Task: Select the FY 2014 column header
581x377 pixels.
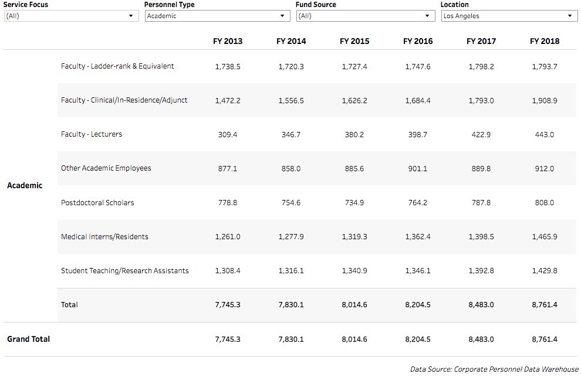Action: pyautogui.click(x=291, y=41)
